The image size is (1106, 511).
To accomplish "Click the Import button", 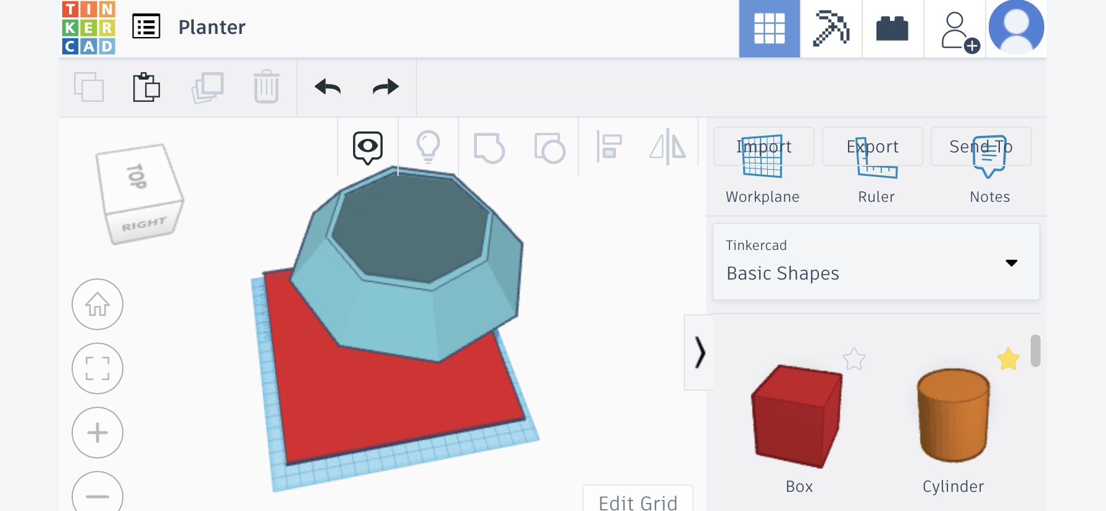I will [764, 146].
